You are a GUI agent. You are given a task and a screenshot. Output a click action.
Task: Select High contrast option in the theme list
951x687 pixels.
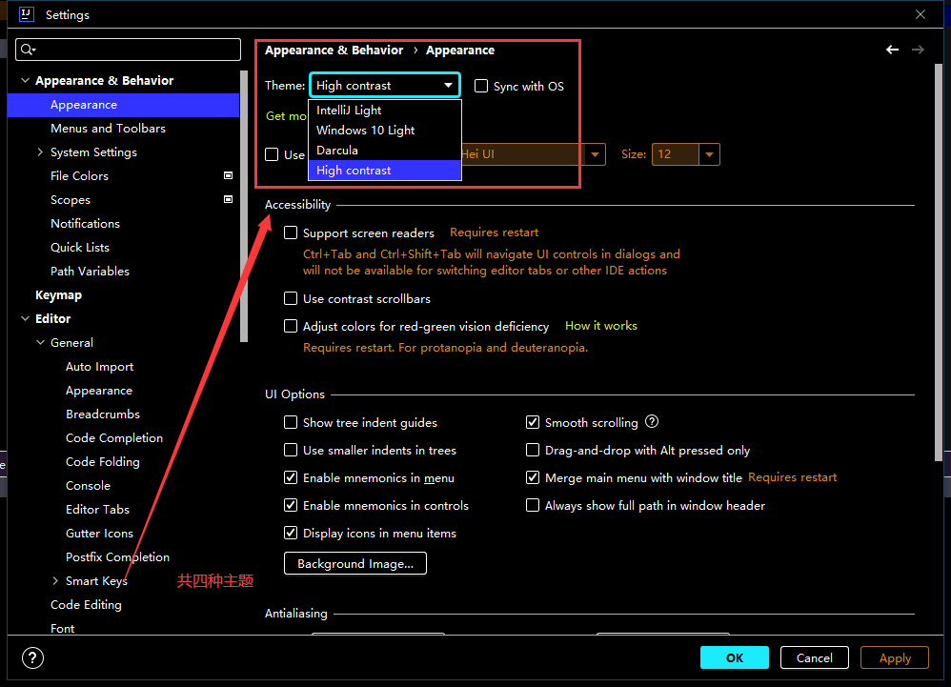coord(385,171)
